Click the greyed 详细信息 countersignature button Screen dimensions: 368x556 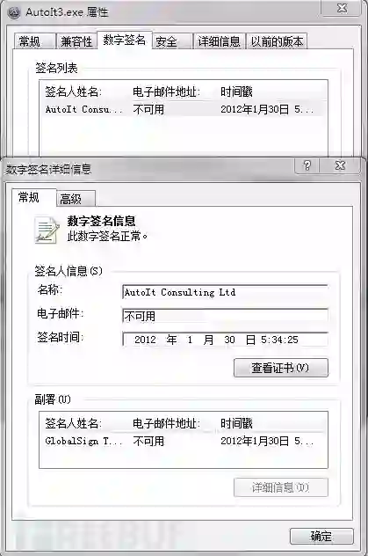281,487
